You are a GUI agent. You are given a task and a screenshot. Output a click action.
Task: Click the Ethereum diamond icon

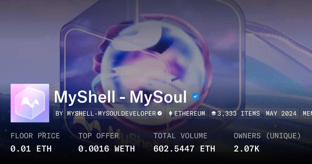click(x=171, y=113)
